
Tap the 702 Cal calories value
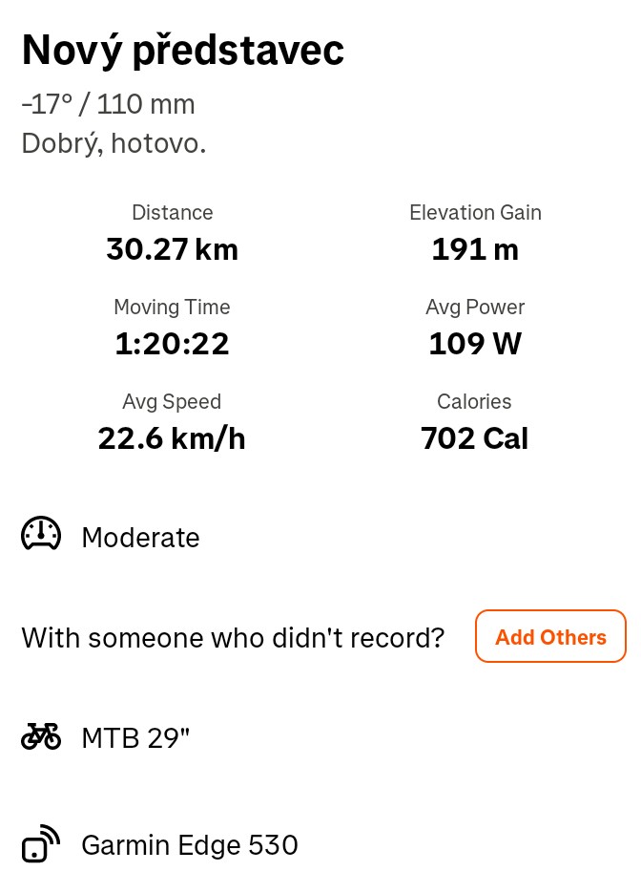tap(474, 437)
